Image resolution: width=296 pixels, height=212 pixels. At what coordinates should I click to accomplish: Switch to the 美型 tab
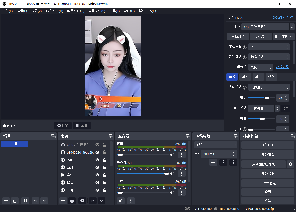click(245, 77)
